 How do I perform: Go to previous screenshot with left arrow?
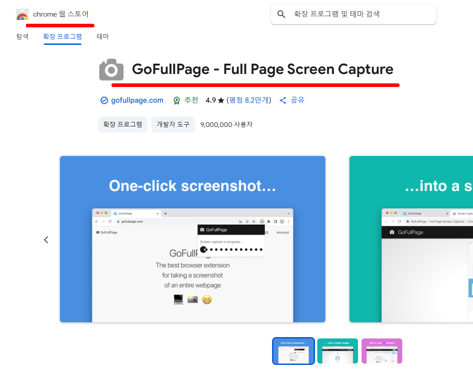tap(46, 240)
